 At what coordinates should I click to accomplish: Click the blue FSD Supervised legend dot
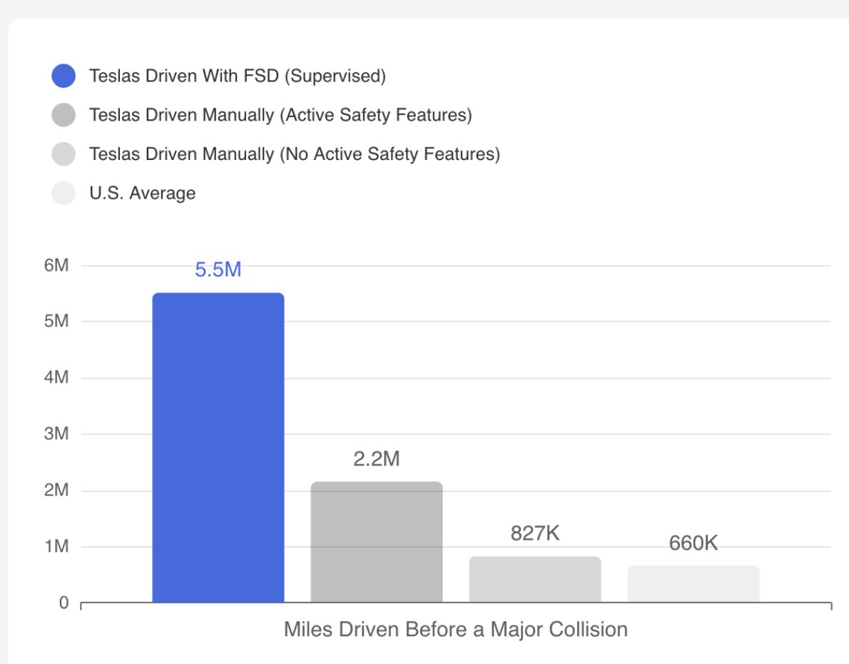coord(63,76)
